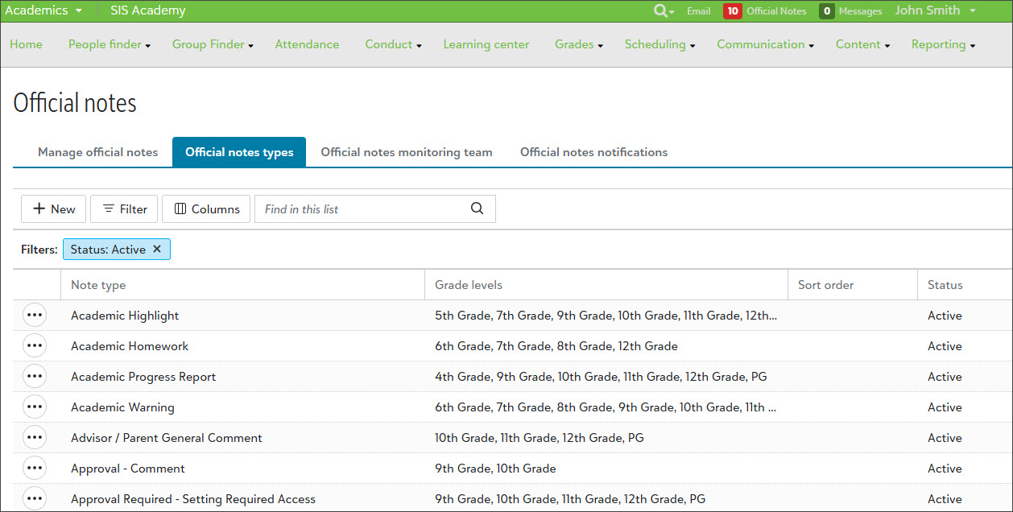Switch to Official notes monitoring team tab
The height and width of the screenshot is (512, 1013).
[406, 152]
